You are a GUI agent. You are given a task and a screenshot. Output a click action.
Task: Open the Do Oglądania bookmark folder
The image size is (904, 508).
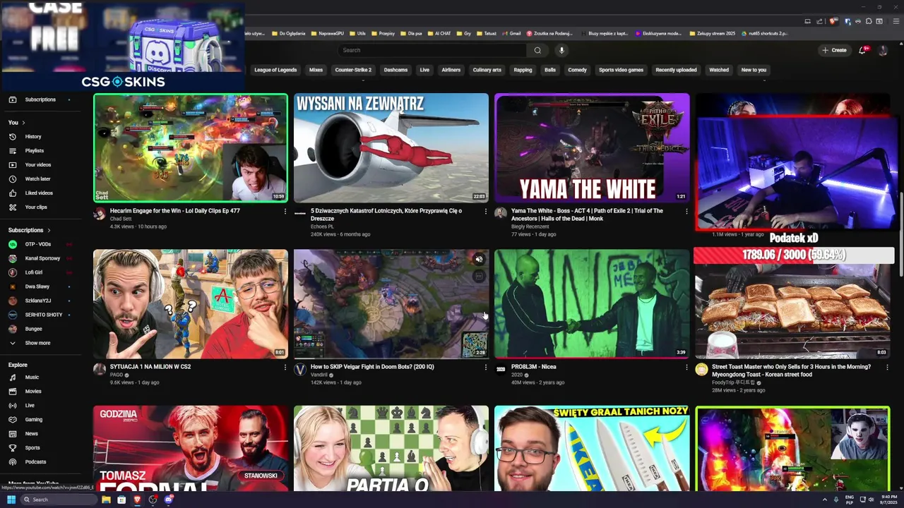290,33
